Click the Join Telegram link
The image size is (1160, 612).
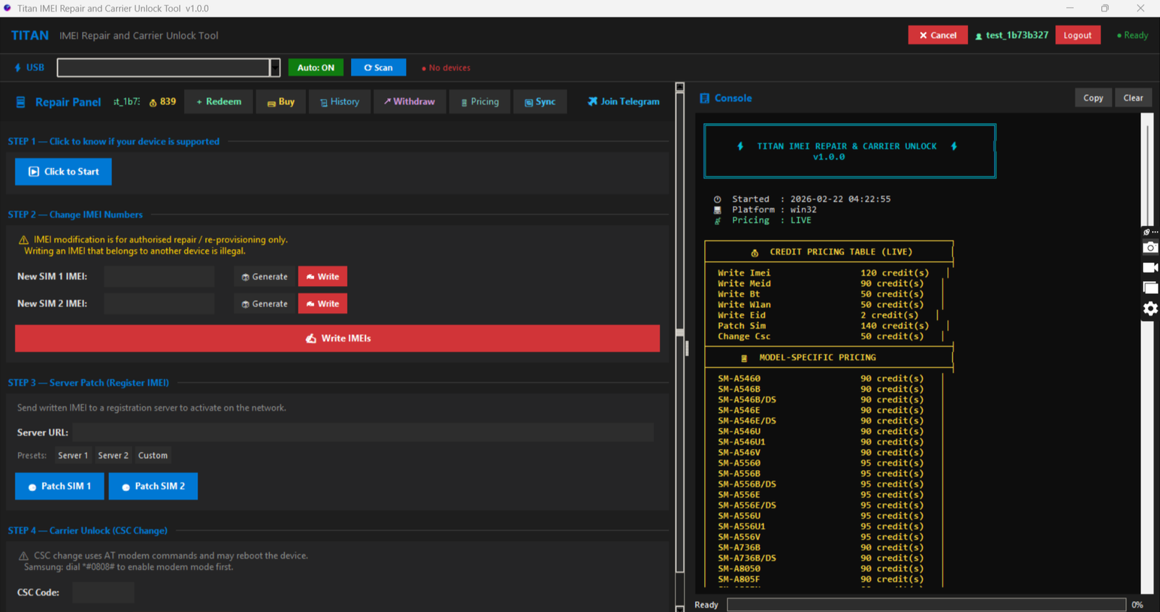point(623,102)
